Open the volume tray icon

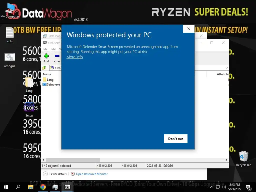224,187
